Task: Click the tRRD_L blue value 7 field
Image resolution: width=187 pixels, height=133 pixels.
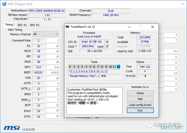Action: [38, 100]
